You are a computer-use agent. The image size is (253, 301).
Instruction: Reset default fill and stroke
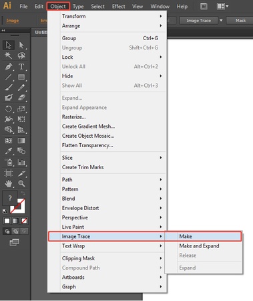5,211
